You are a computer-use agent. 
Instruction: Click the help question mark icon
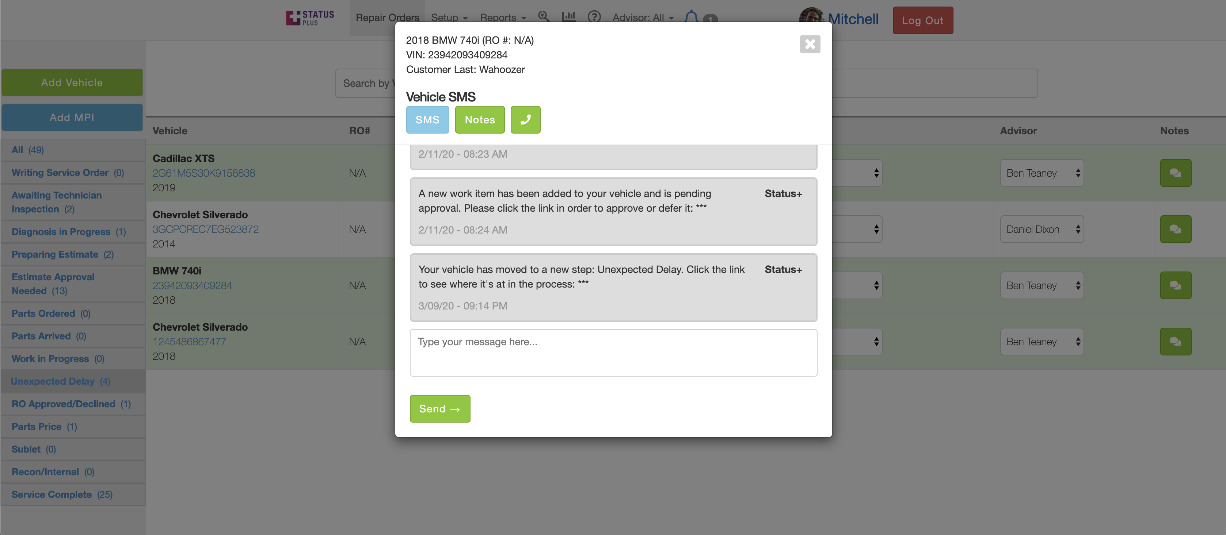click(594, 17)
